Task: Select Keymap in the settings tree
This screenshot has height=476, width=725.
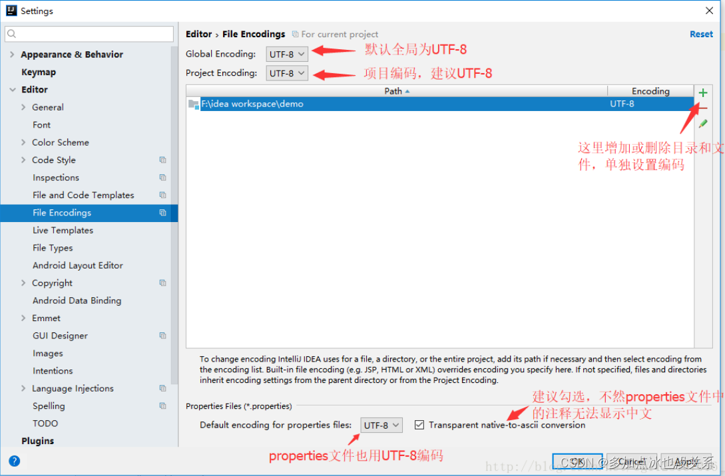Action: (x=39, y=72)
